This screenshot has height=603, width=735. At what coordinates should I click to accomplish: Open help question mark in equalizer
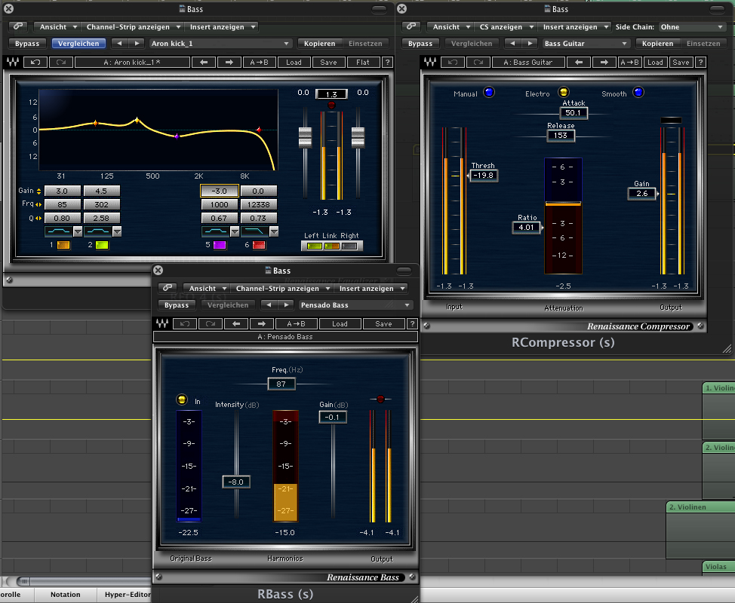pyautogui.click(x=387, y=62)
